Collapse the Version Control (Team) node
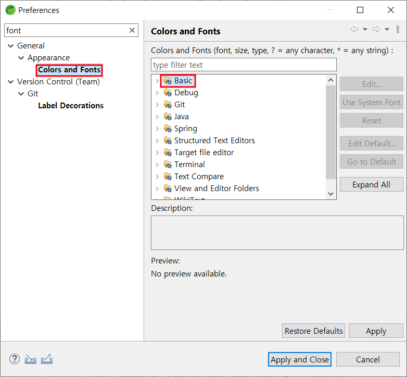This screenshot has width=407, height=377. [10, 82]
